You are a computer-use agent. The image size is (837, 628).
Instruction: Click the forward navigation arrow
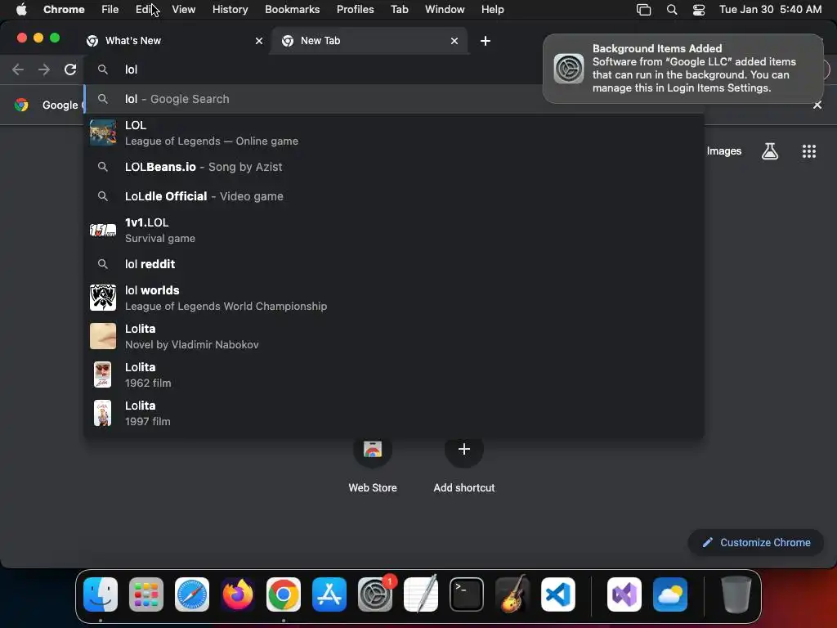[x=44, y=70]
